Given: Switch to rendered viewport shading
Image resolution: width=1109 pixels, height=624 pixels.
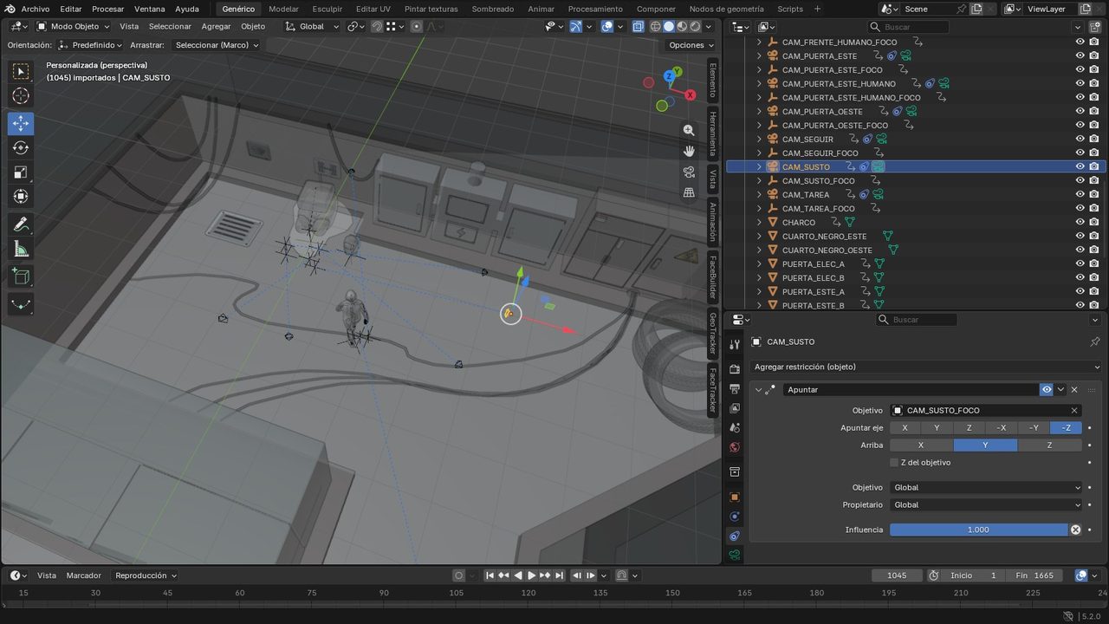Looking at the screenshot, I should point(697,26).
